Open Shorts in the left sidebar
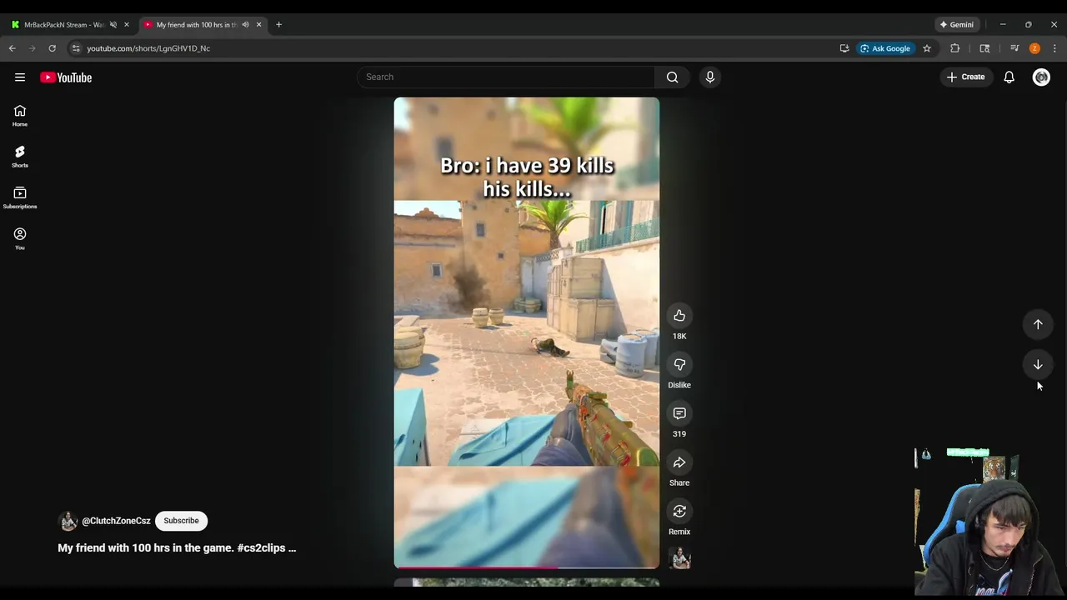 tap(20, 157)
